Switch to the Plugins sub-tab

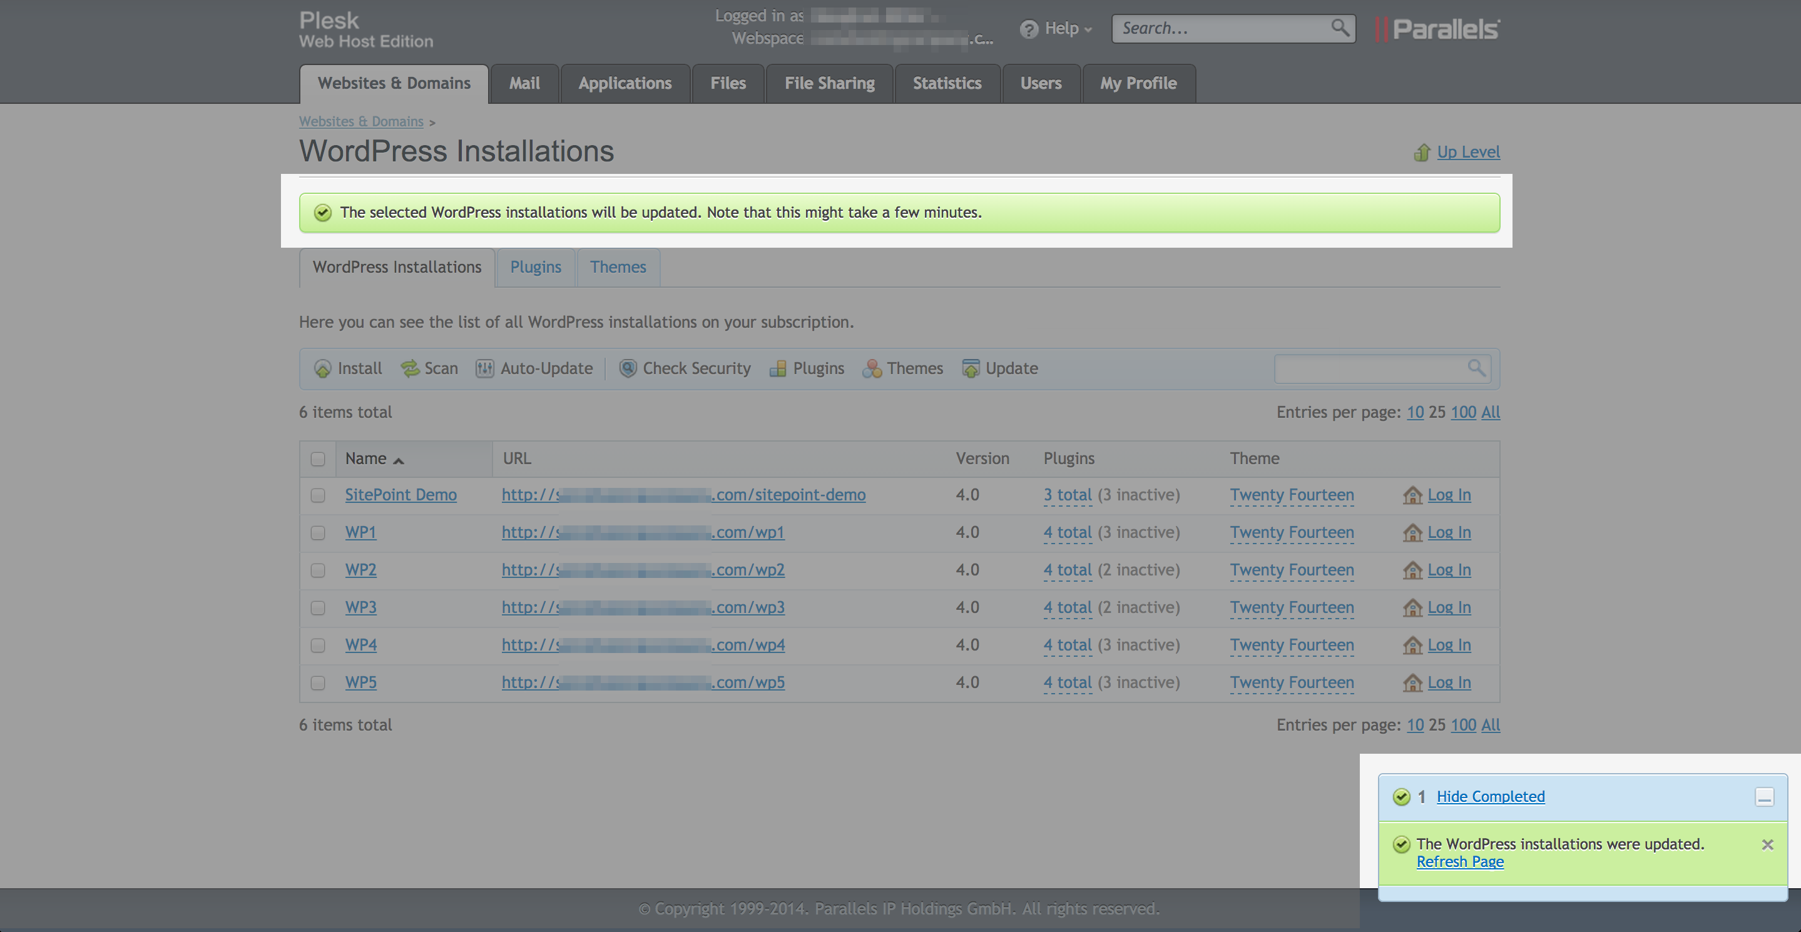[536, 268]
